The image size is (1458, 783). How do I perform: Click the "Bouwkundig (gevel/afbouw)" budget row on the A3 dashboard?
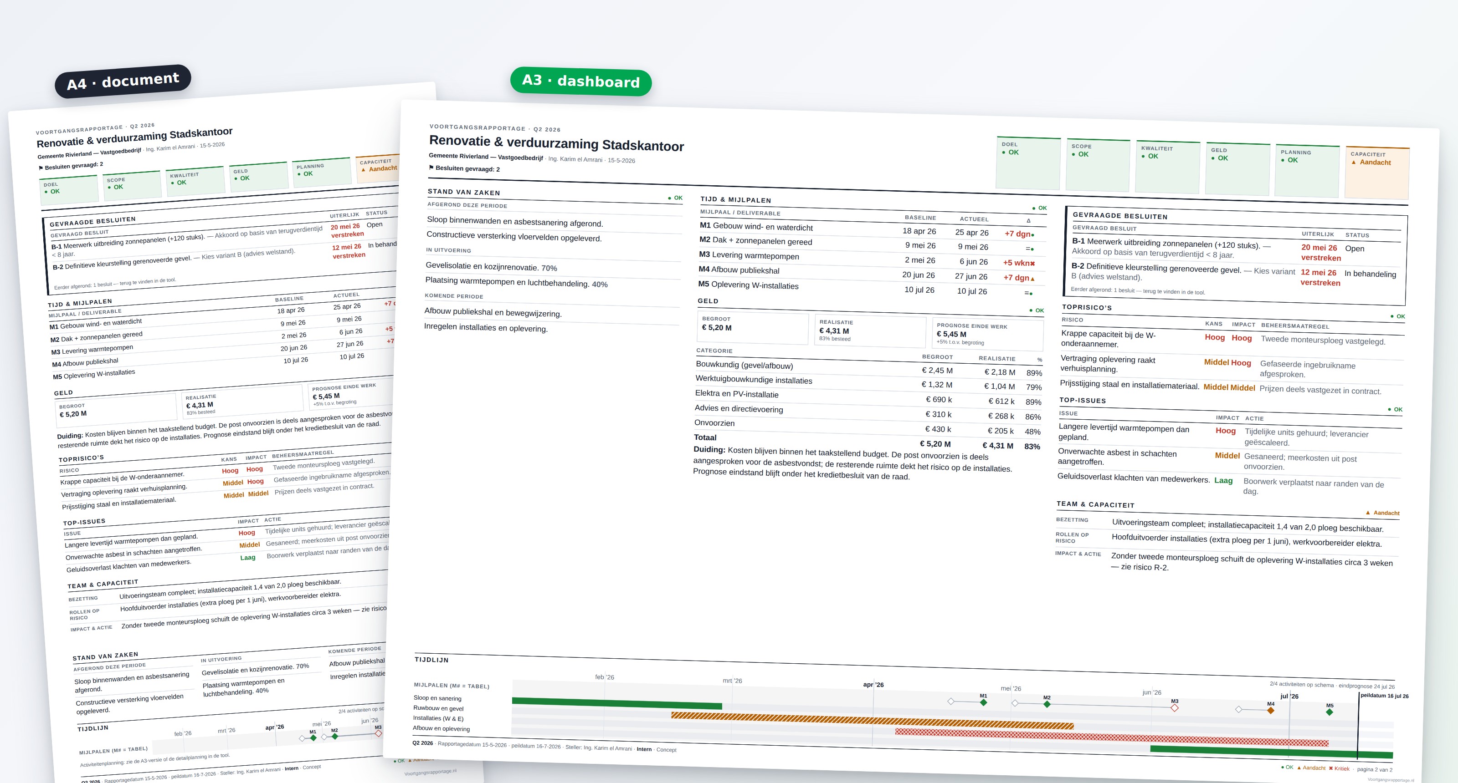tap(869, 369)
